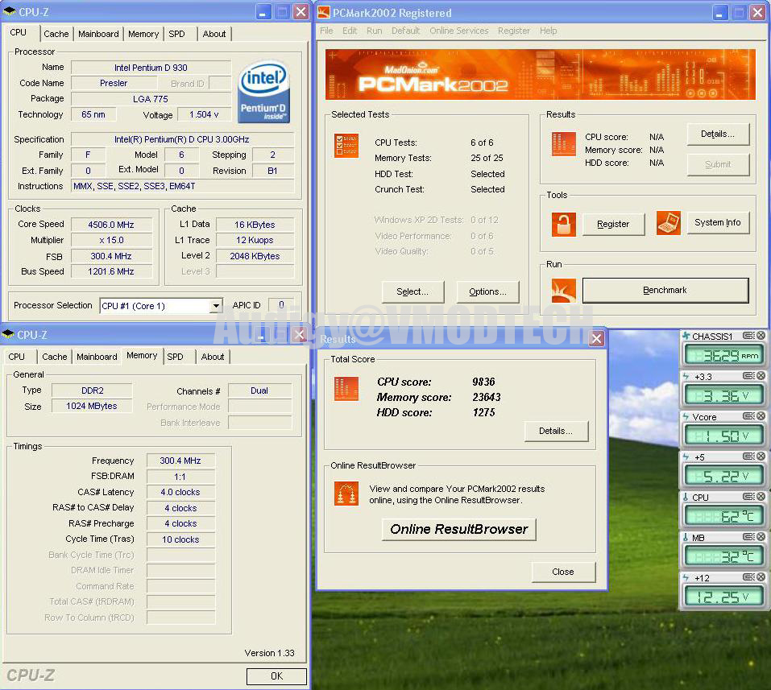Switch to Mainboard tab in bottom CPU-Z
The height and width of the screenshot is (690, 771).
(97, 357)
